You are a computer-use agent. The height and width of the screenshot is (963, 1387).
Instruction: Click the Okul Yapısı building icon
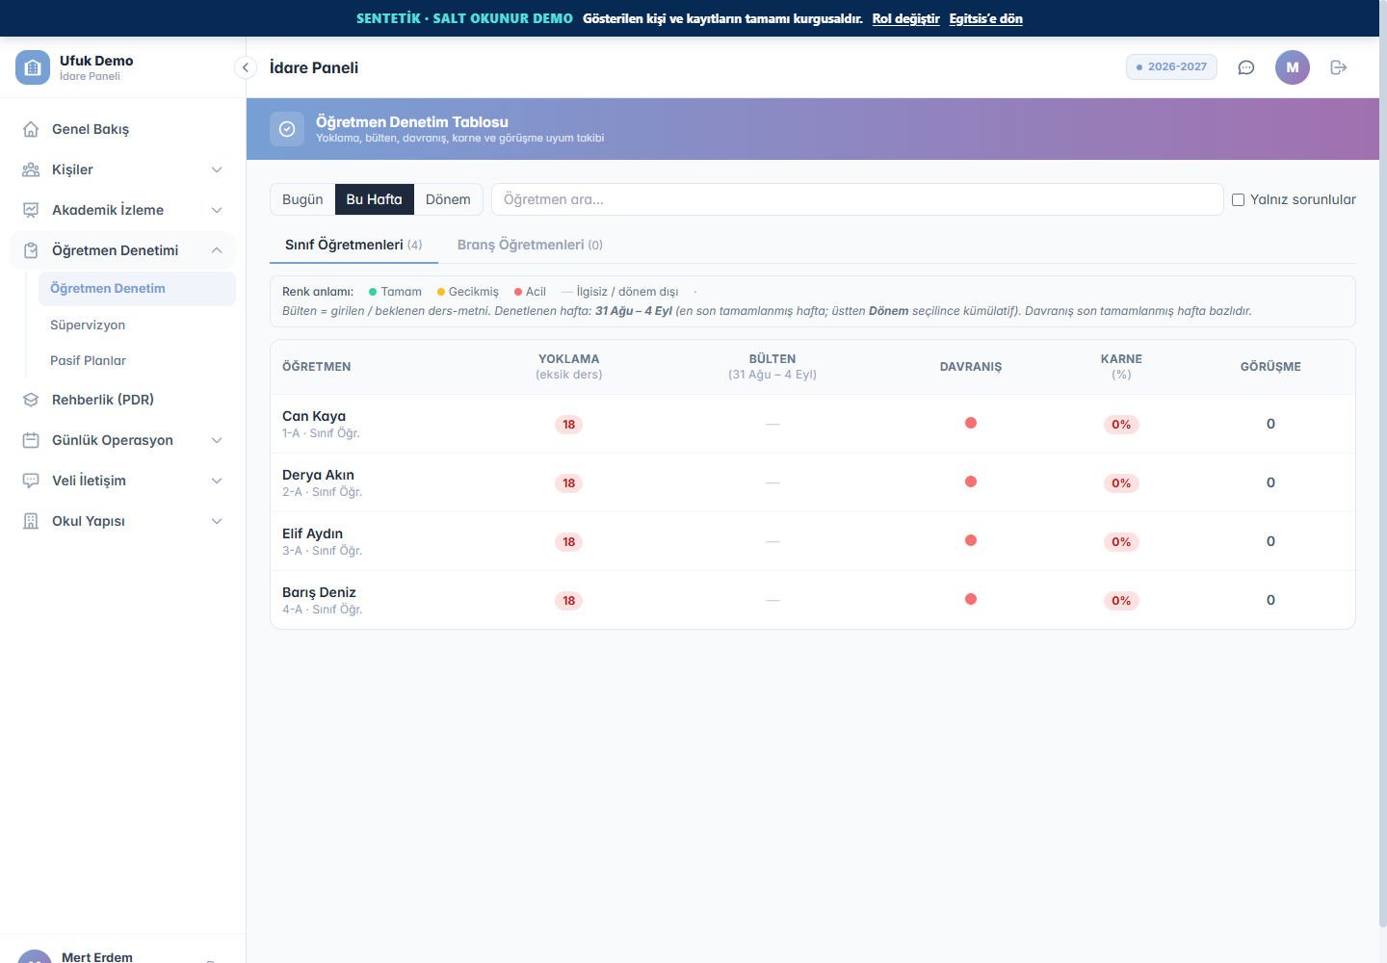(31, 521)
